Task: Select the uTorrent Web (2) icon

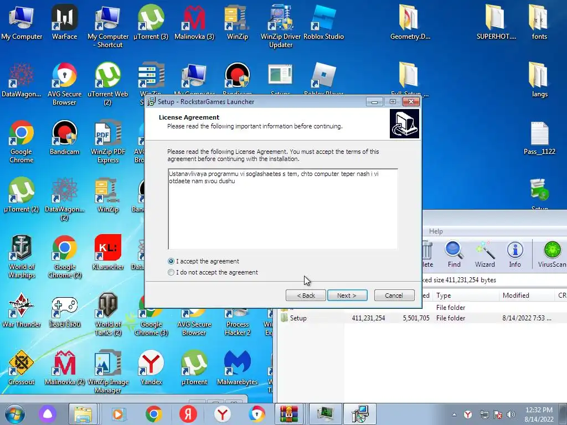Action: [x=108, y=84]
